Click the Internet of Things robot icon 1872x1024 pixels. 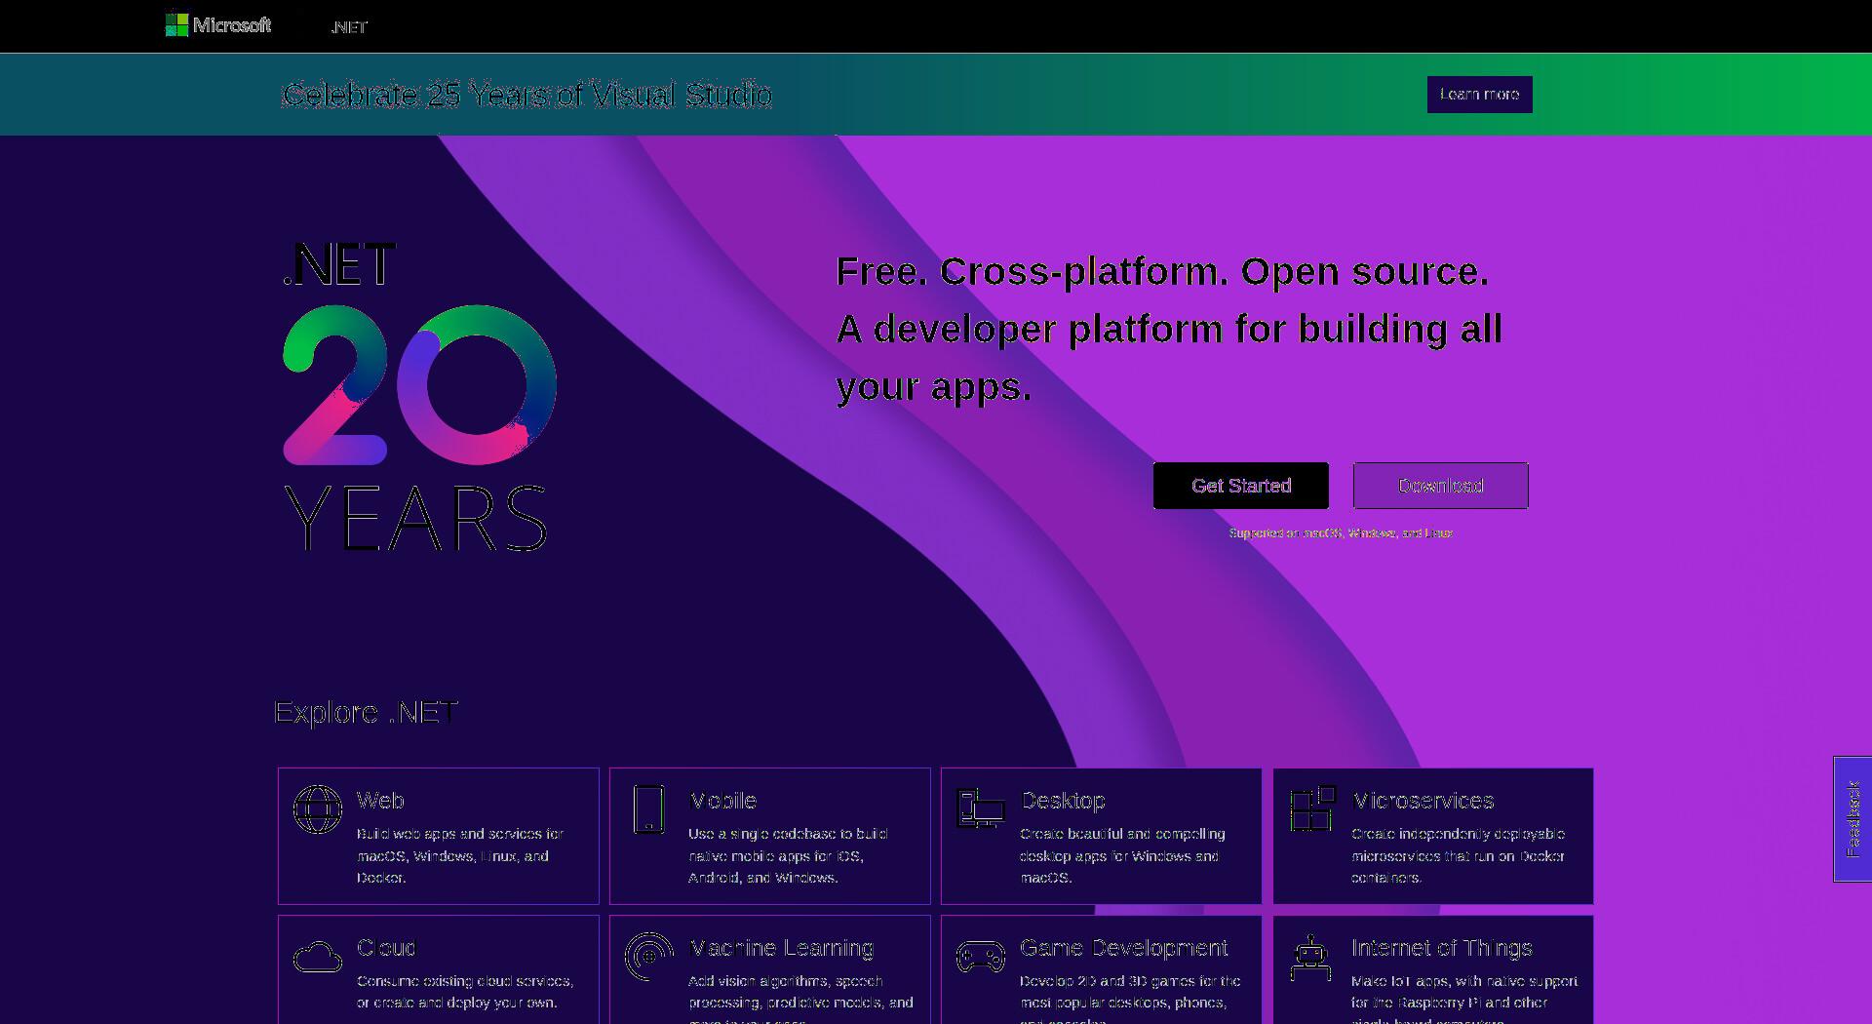click(x=1311, y=958)
